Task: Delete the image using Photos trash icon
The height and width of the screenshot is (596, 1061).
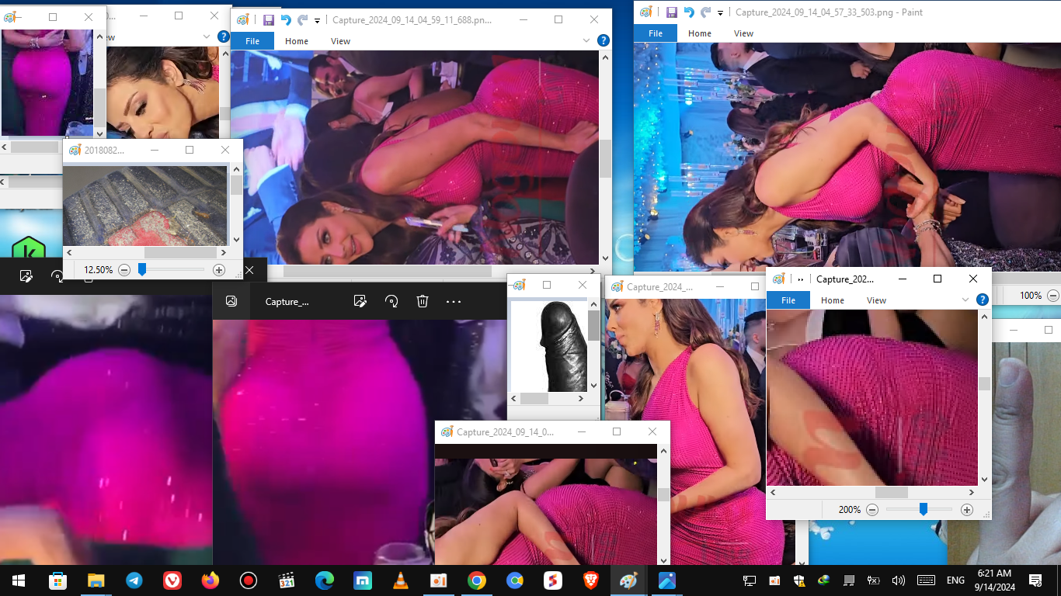Action: coord(423,301)
